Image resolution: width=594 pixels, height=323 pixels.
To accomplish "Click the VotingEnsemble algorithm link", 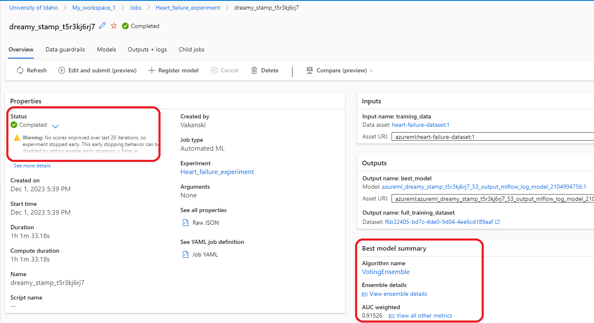I will click(x=386, y=272).
